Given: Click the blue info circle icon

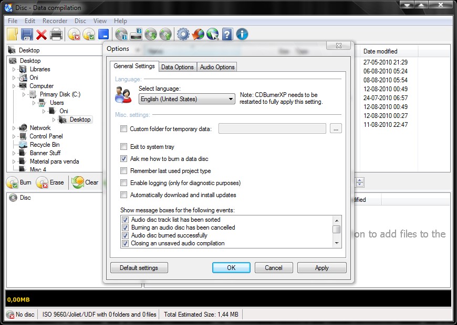Looking at the screenshot, I should pos(242,35).
